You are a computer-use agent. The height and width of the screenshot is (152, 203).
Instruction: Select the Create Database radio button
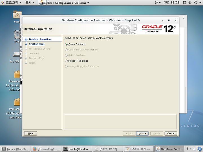pos(66,44)
